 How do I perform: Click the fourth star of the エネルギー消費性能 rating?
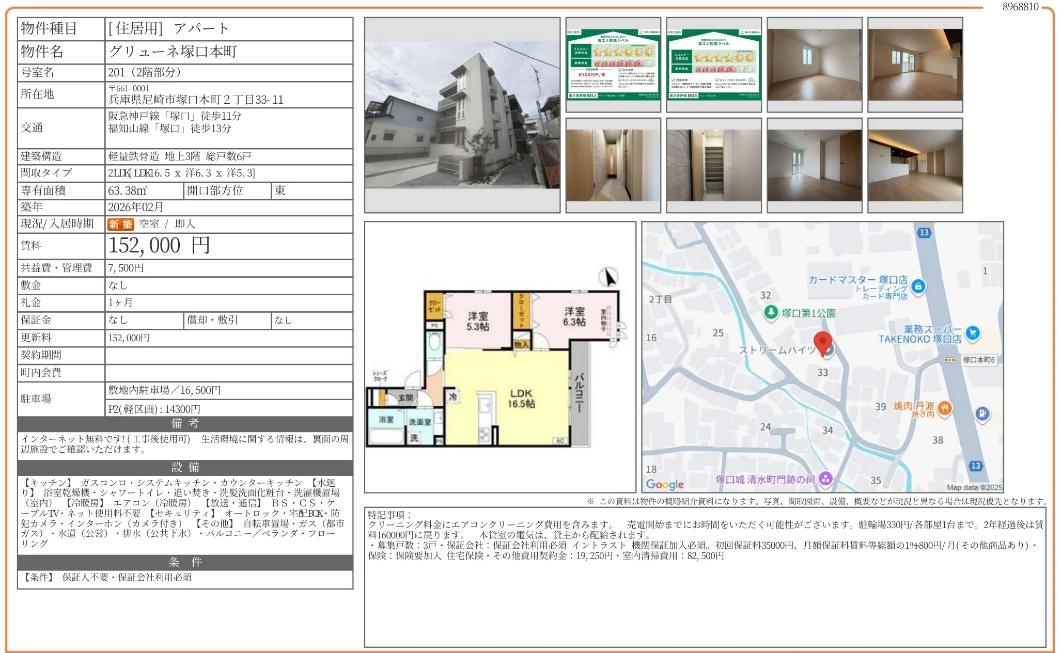628,53
